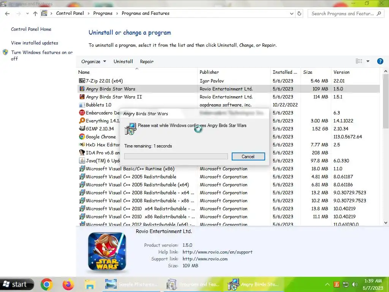389x292 pixels.
Task: Switch to Sample Pictures taskbar window
Action: tap(132, 284)
